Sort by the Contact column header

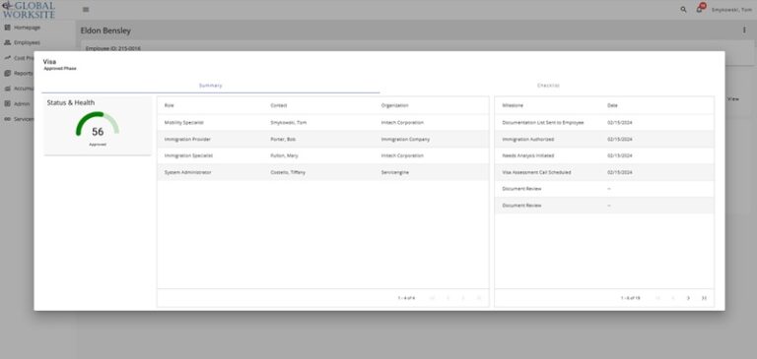click(279, 105)
